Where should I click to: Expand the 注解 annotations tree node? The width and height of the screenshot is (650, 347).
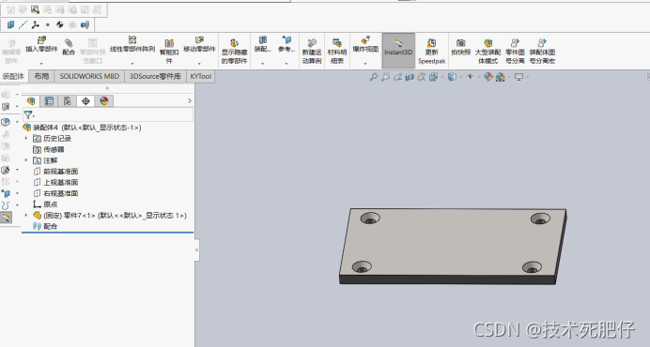point(26,160)
